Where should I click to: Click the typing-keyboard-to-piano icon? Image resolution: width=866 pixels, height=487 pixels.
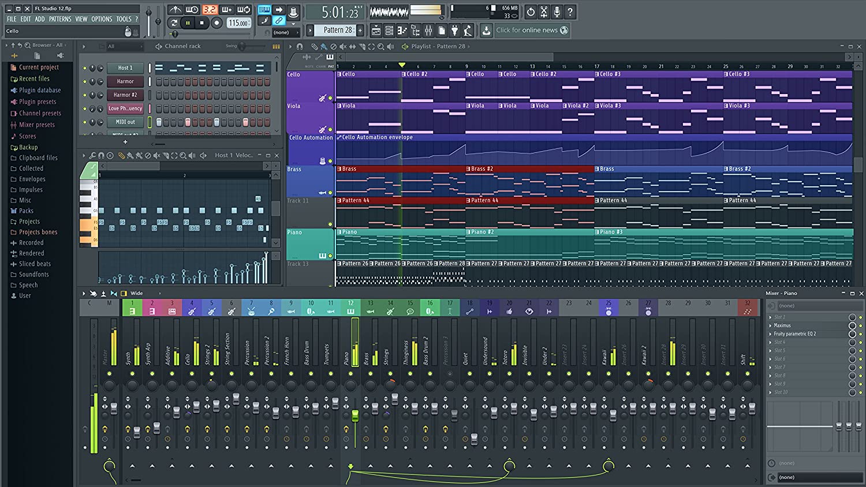264,10
